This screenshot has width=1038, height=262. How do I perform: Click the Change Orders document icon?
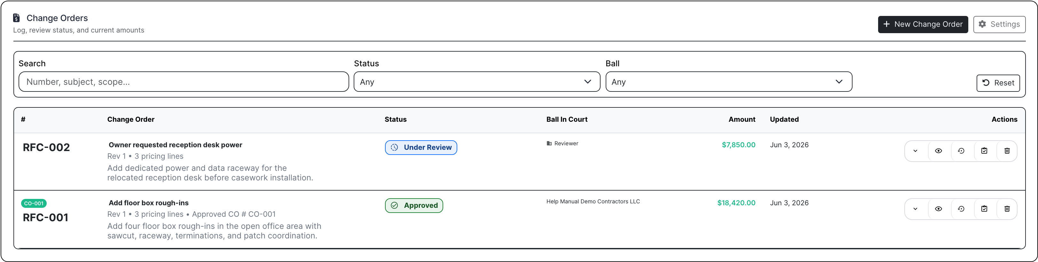coord(17,18)
